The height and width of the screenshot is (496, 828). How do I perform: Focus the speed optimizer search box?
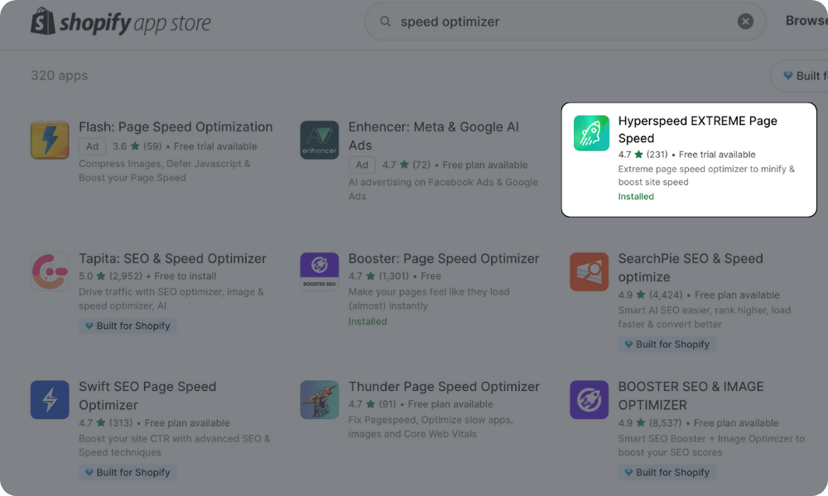563,21
